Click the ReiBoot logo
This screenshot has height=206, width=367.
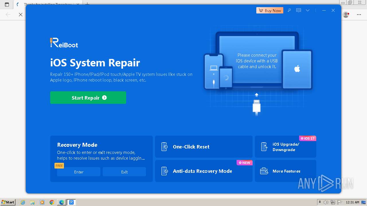tap(64, 43)
